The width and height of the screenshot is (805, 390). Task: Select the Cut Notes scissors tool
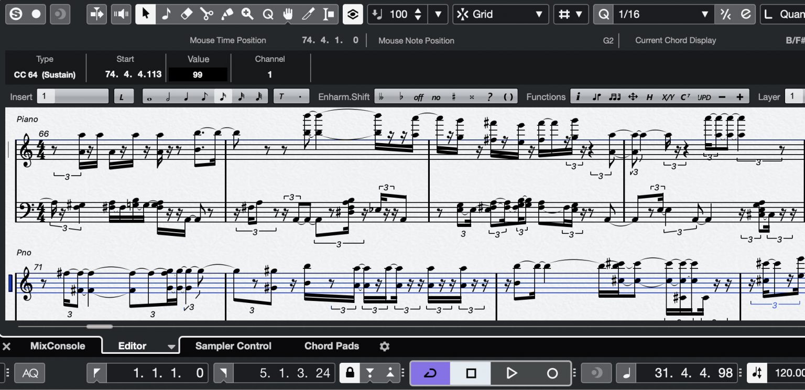click(x=207, y=14)
